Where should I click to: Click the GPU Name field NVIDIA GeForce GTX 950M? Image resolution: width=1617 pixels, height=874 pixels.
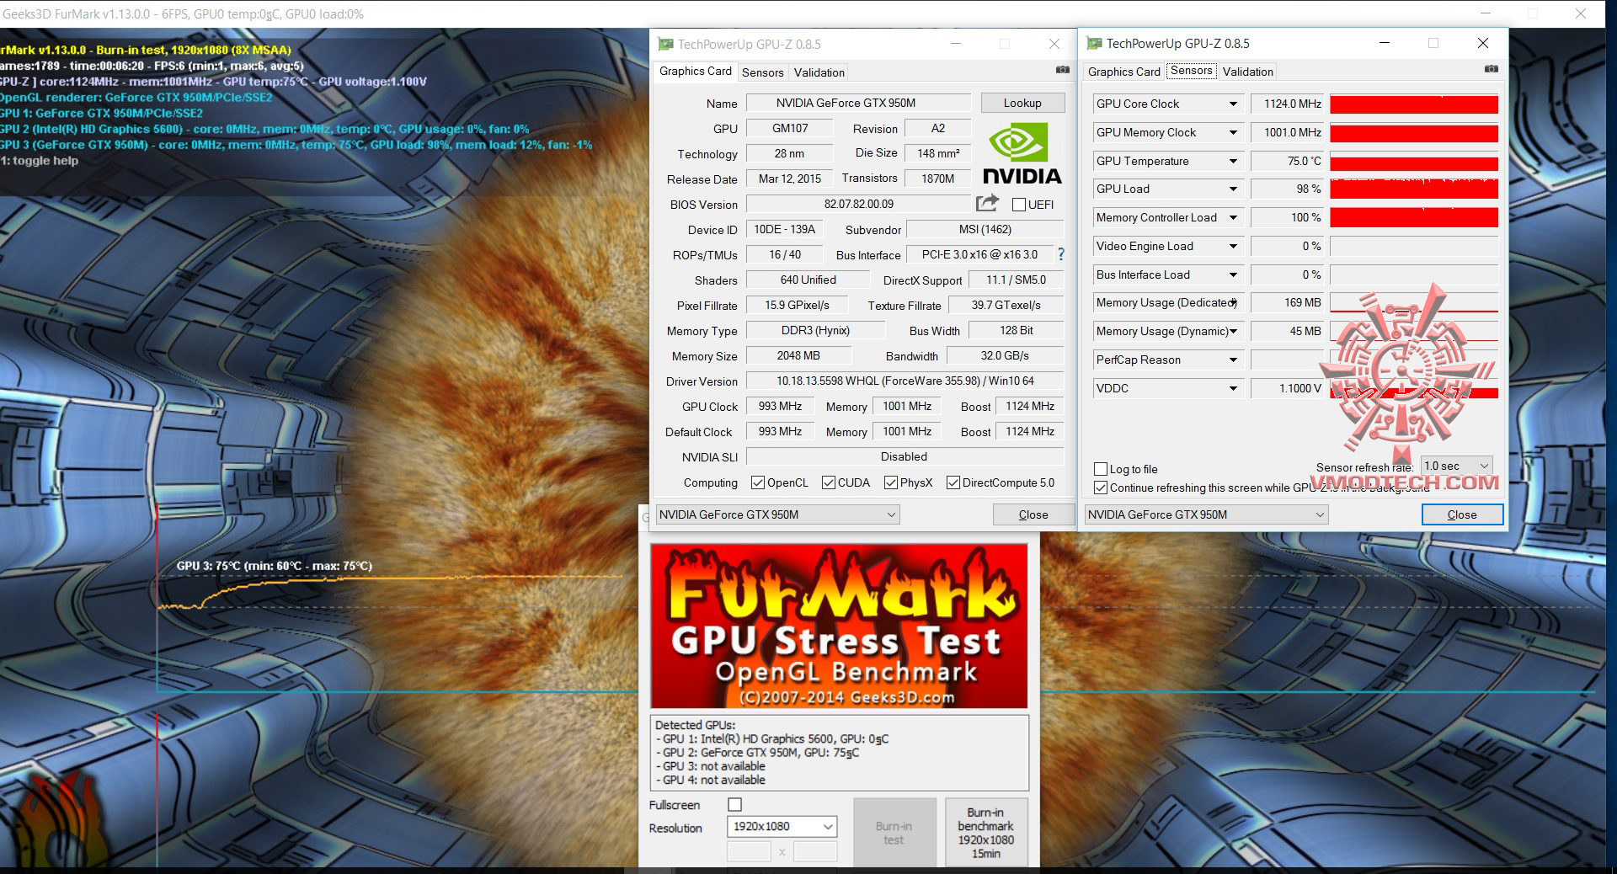(859, 103)
